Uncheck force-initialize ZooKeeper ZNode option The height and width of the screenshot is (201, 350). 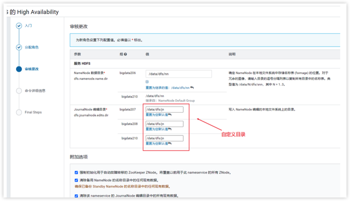click(x=76, y=172)
